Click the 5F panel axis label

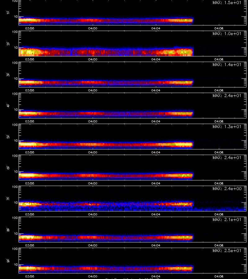coord(8,137)
